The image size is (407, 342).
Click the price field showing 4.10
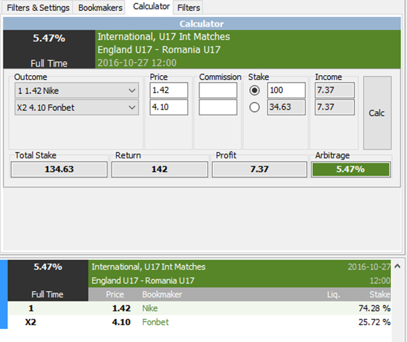coord(169,107)
